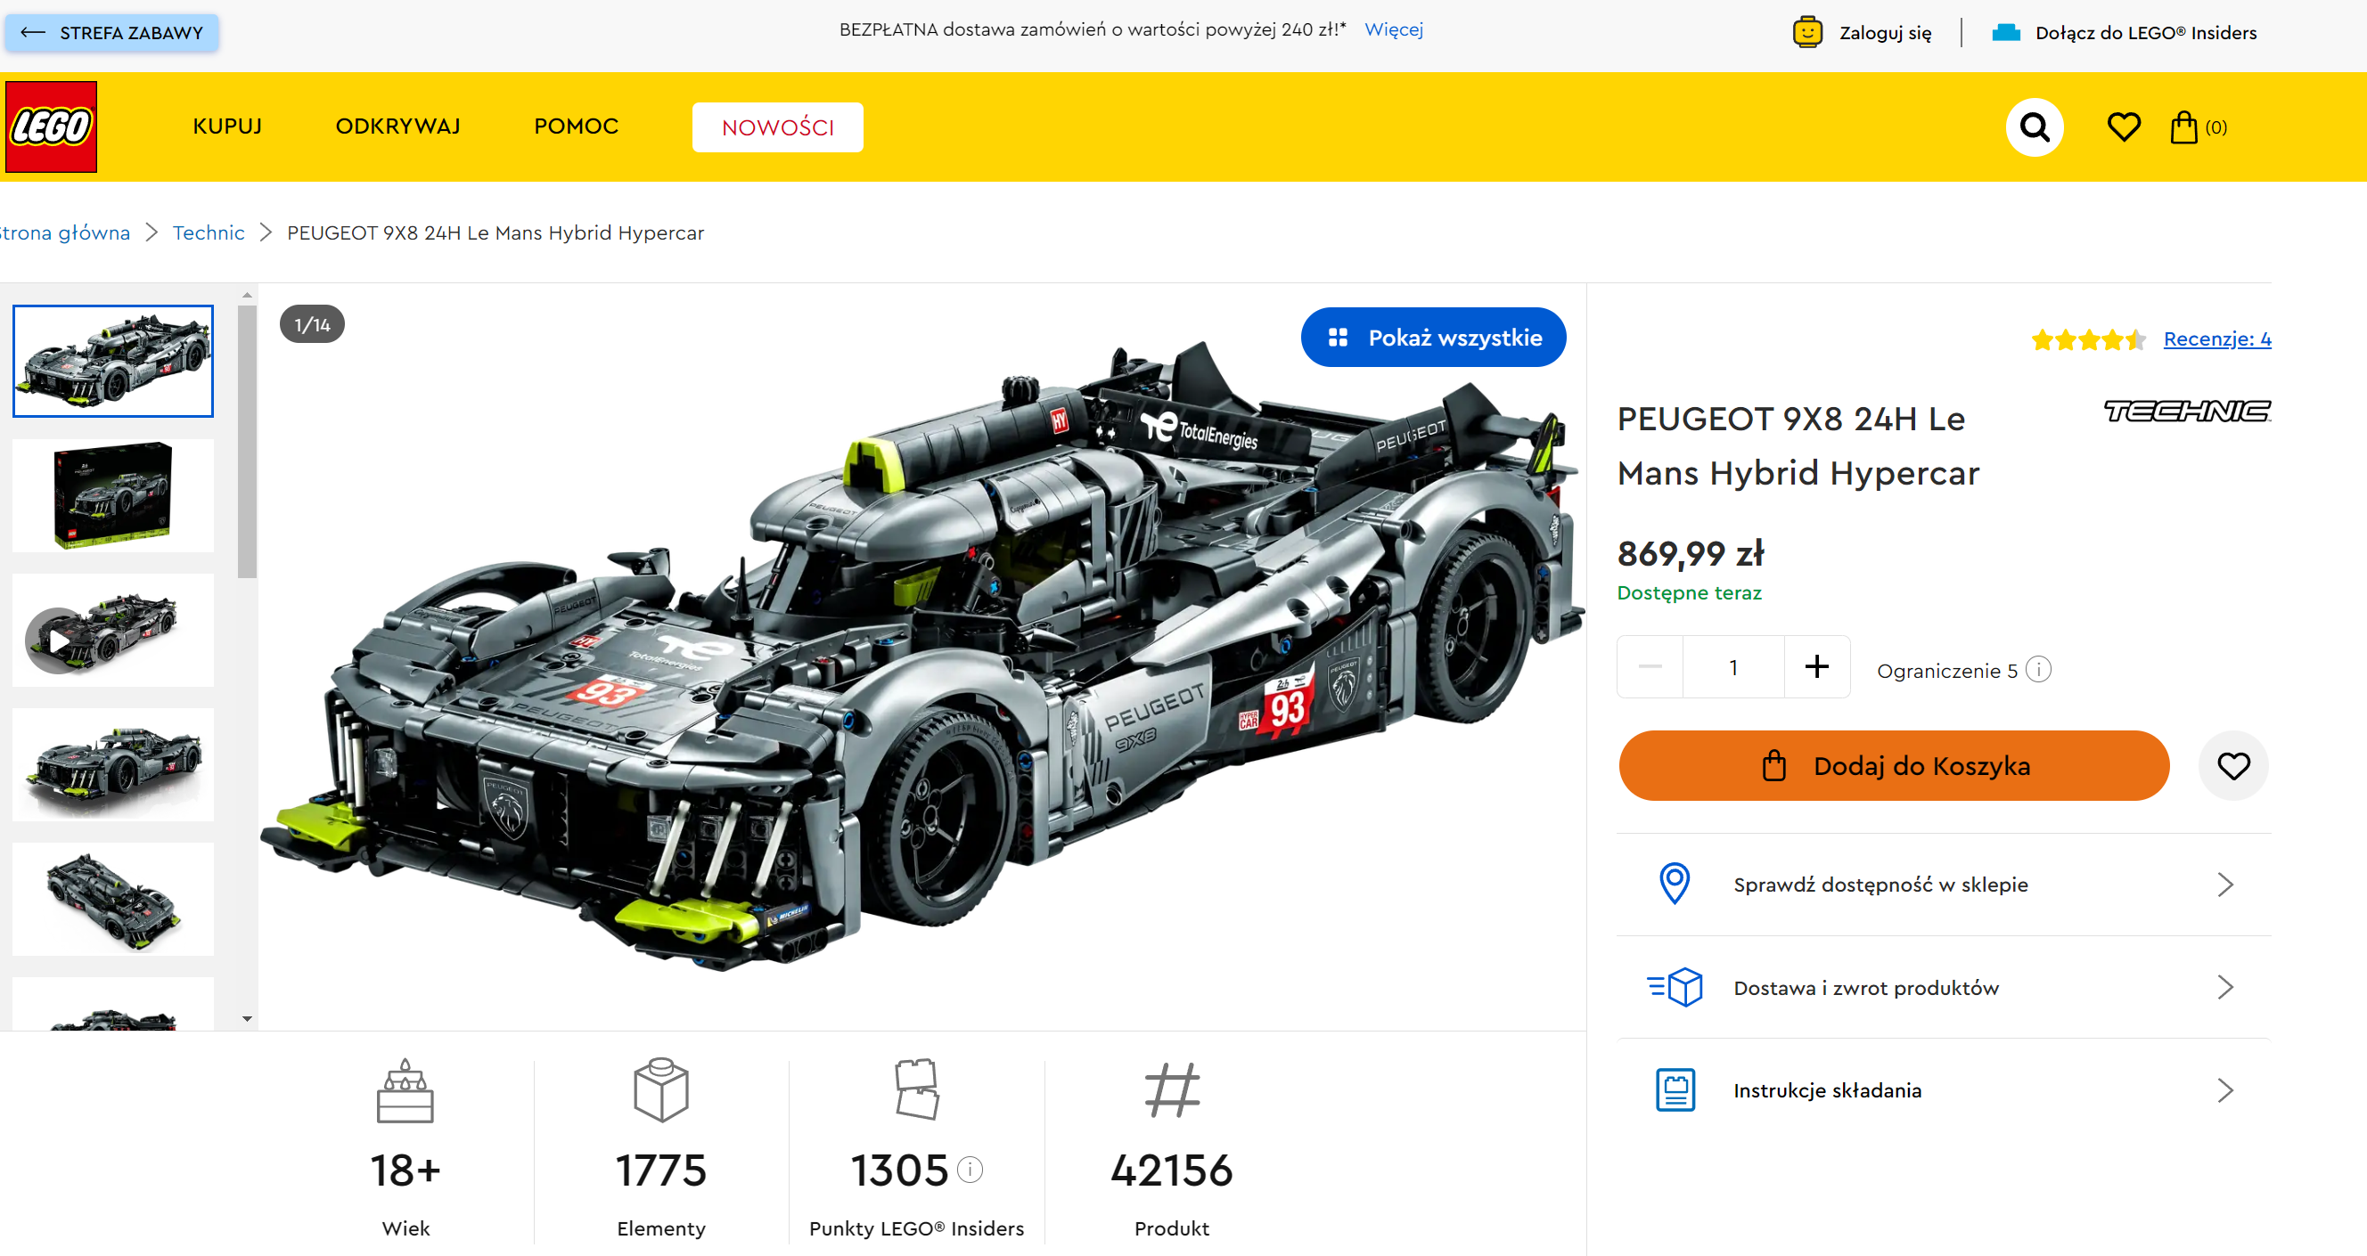
Task: Decrease quantity with minus button
Action: pos(1650,666)
